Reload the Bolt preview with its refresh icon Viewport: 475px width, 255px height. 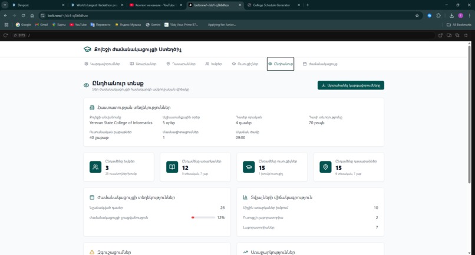pyautogui.click(x=5, y=35)
